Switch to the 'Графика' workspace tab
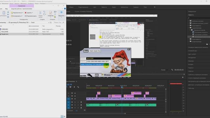Screen dimensions: 210x118 pyautogui.click(x=136, y=7)
